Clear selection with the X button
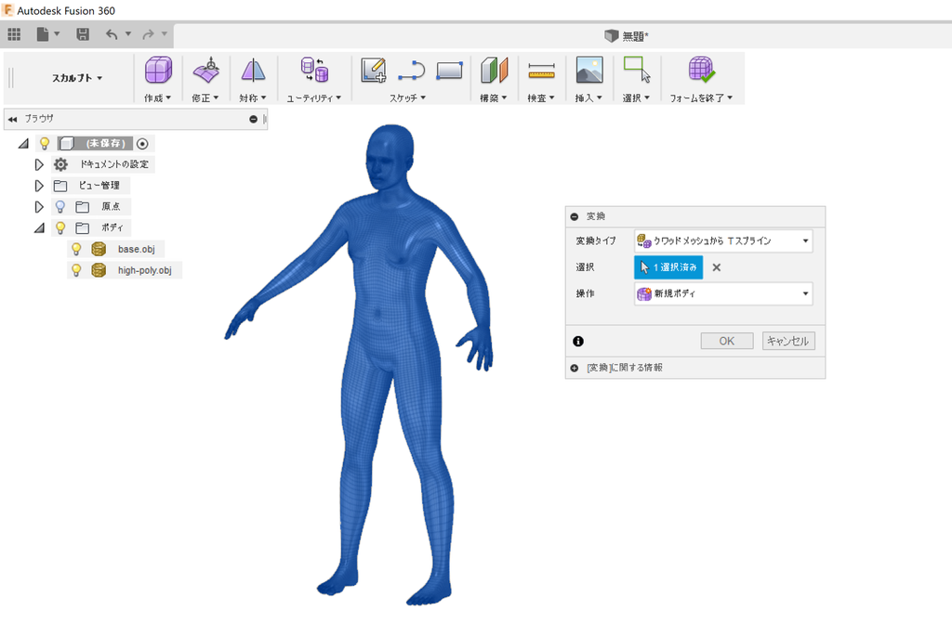Image resolution: width=952 pixels, height=636 pixels. 716,267
